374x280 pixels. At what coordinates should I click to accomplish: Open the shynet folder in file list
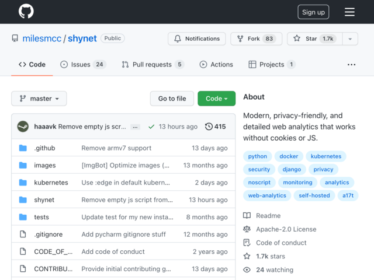coord(44,199)
